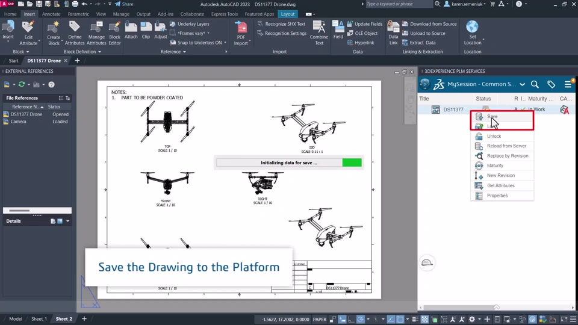Click the Share button
The image size is (578, 325).
point(124,4)
